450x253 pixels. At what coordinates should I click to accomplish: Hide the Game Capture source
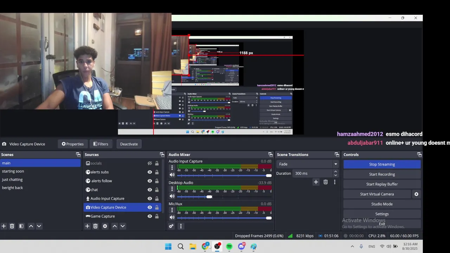tap(150, 216)
